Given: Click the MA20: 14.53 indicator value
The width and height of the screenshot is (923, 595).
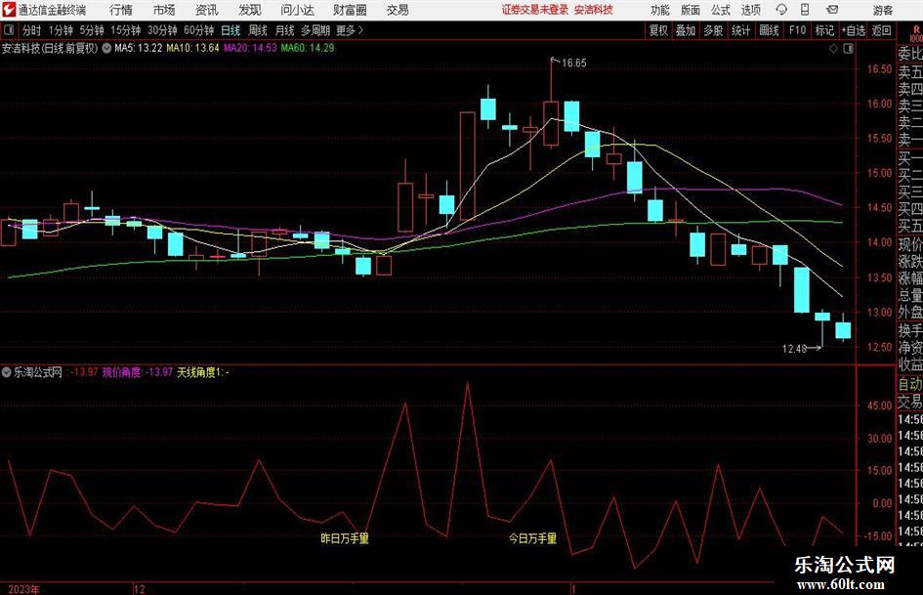Looking at the screenshot, I should (x=250, y=48).
